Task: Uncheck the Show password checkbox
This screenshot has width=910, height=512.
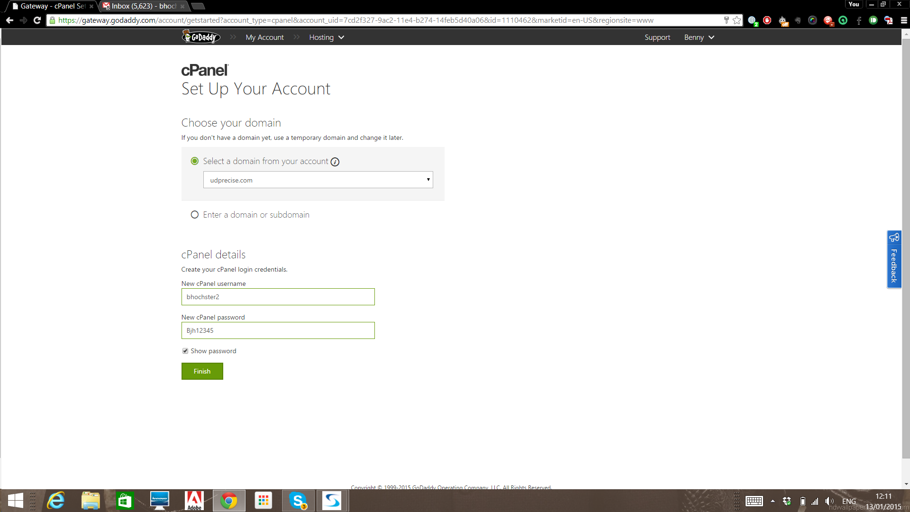Action: (185, 351)
